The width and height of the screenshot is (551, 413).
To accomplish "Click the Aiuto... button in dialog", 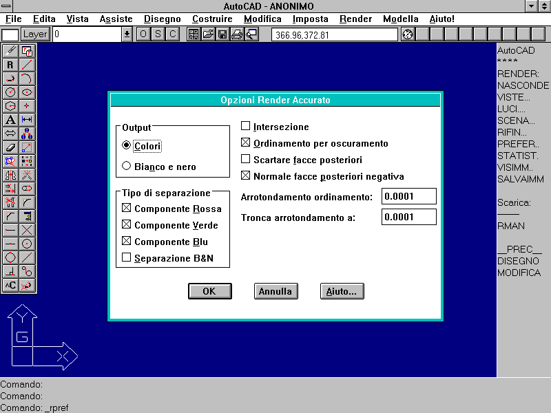I will pos(342,291).
